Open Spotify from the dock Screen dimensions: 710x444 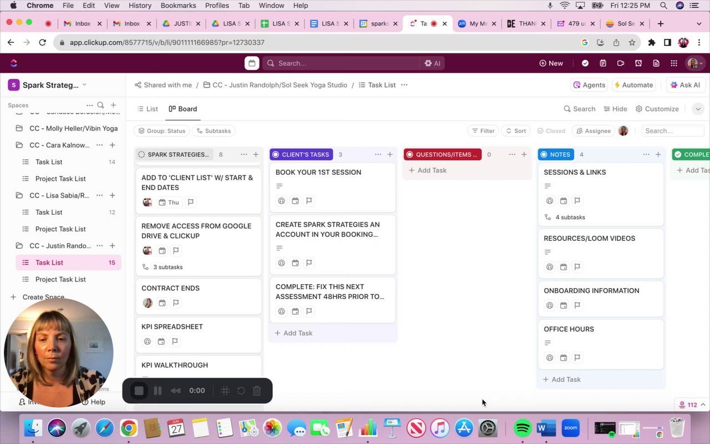(x=522, y=428)
